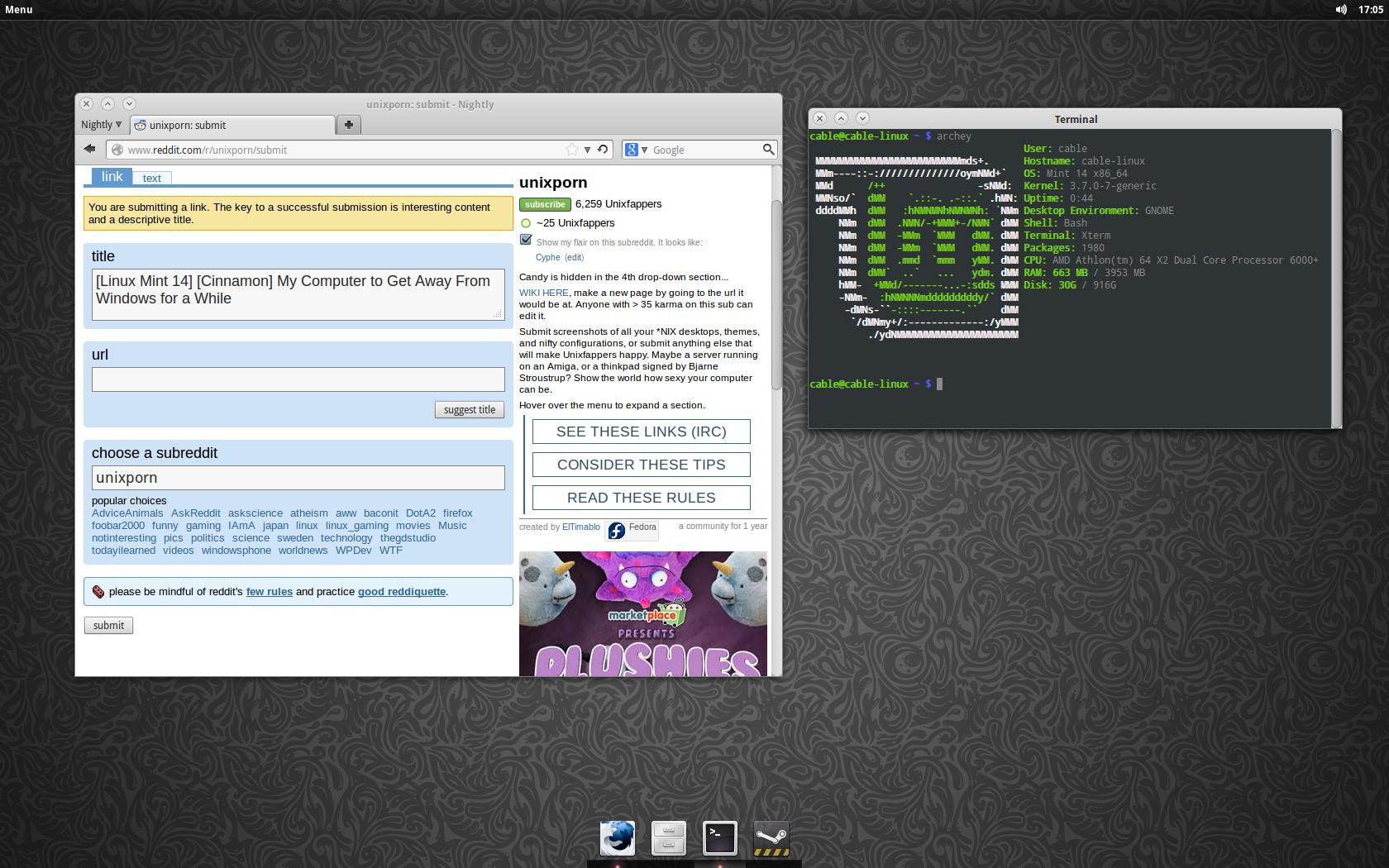Reload the page using the refresh icon
Image resolution: width=1389 pixels, height=868 pixels.
point(603,150)
